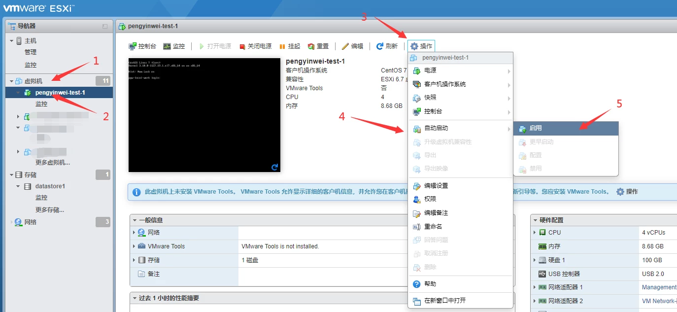
Task: Open the VM console screenshot thumbnail
Action: [x=204, y=115]
